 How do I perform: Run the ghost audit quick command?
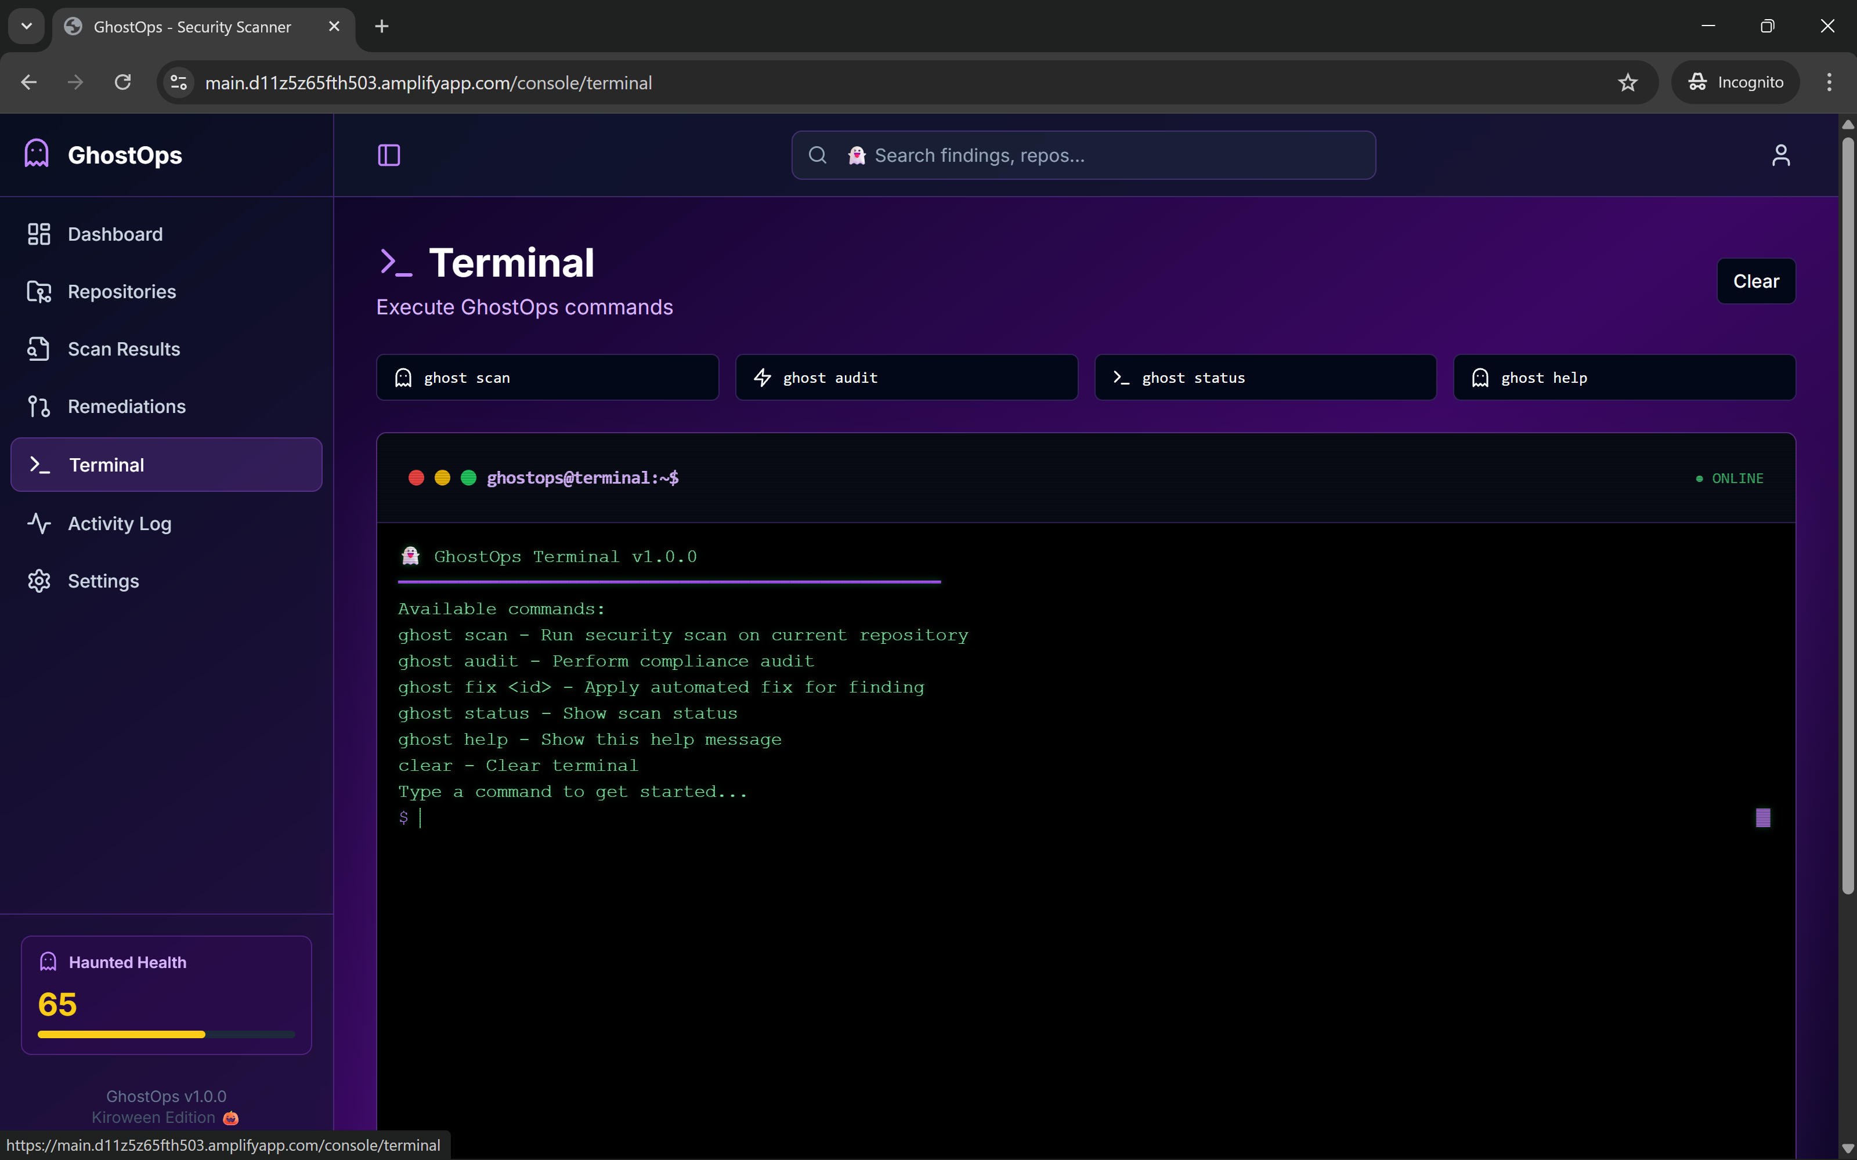coord(906,378)
